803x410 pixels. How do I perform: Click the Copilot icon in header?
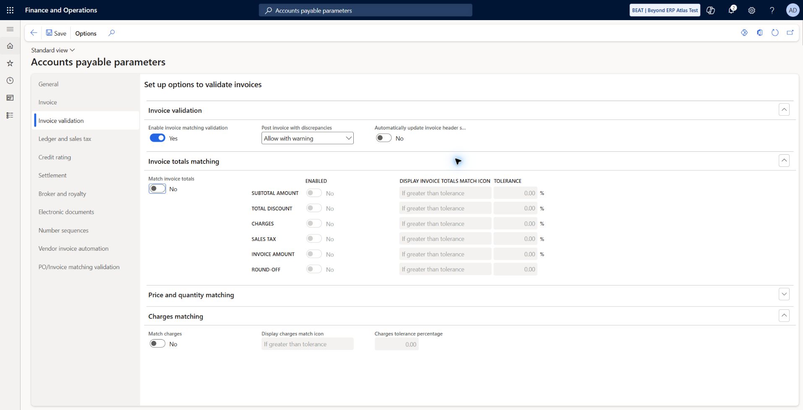tap(711, 10)
